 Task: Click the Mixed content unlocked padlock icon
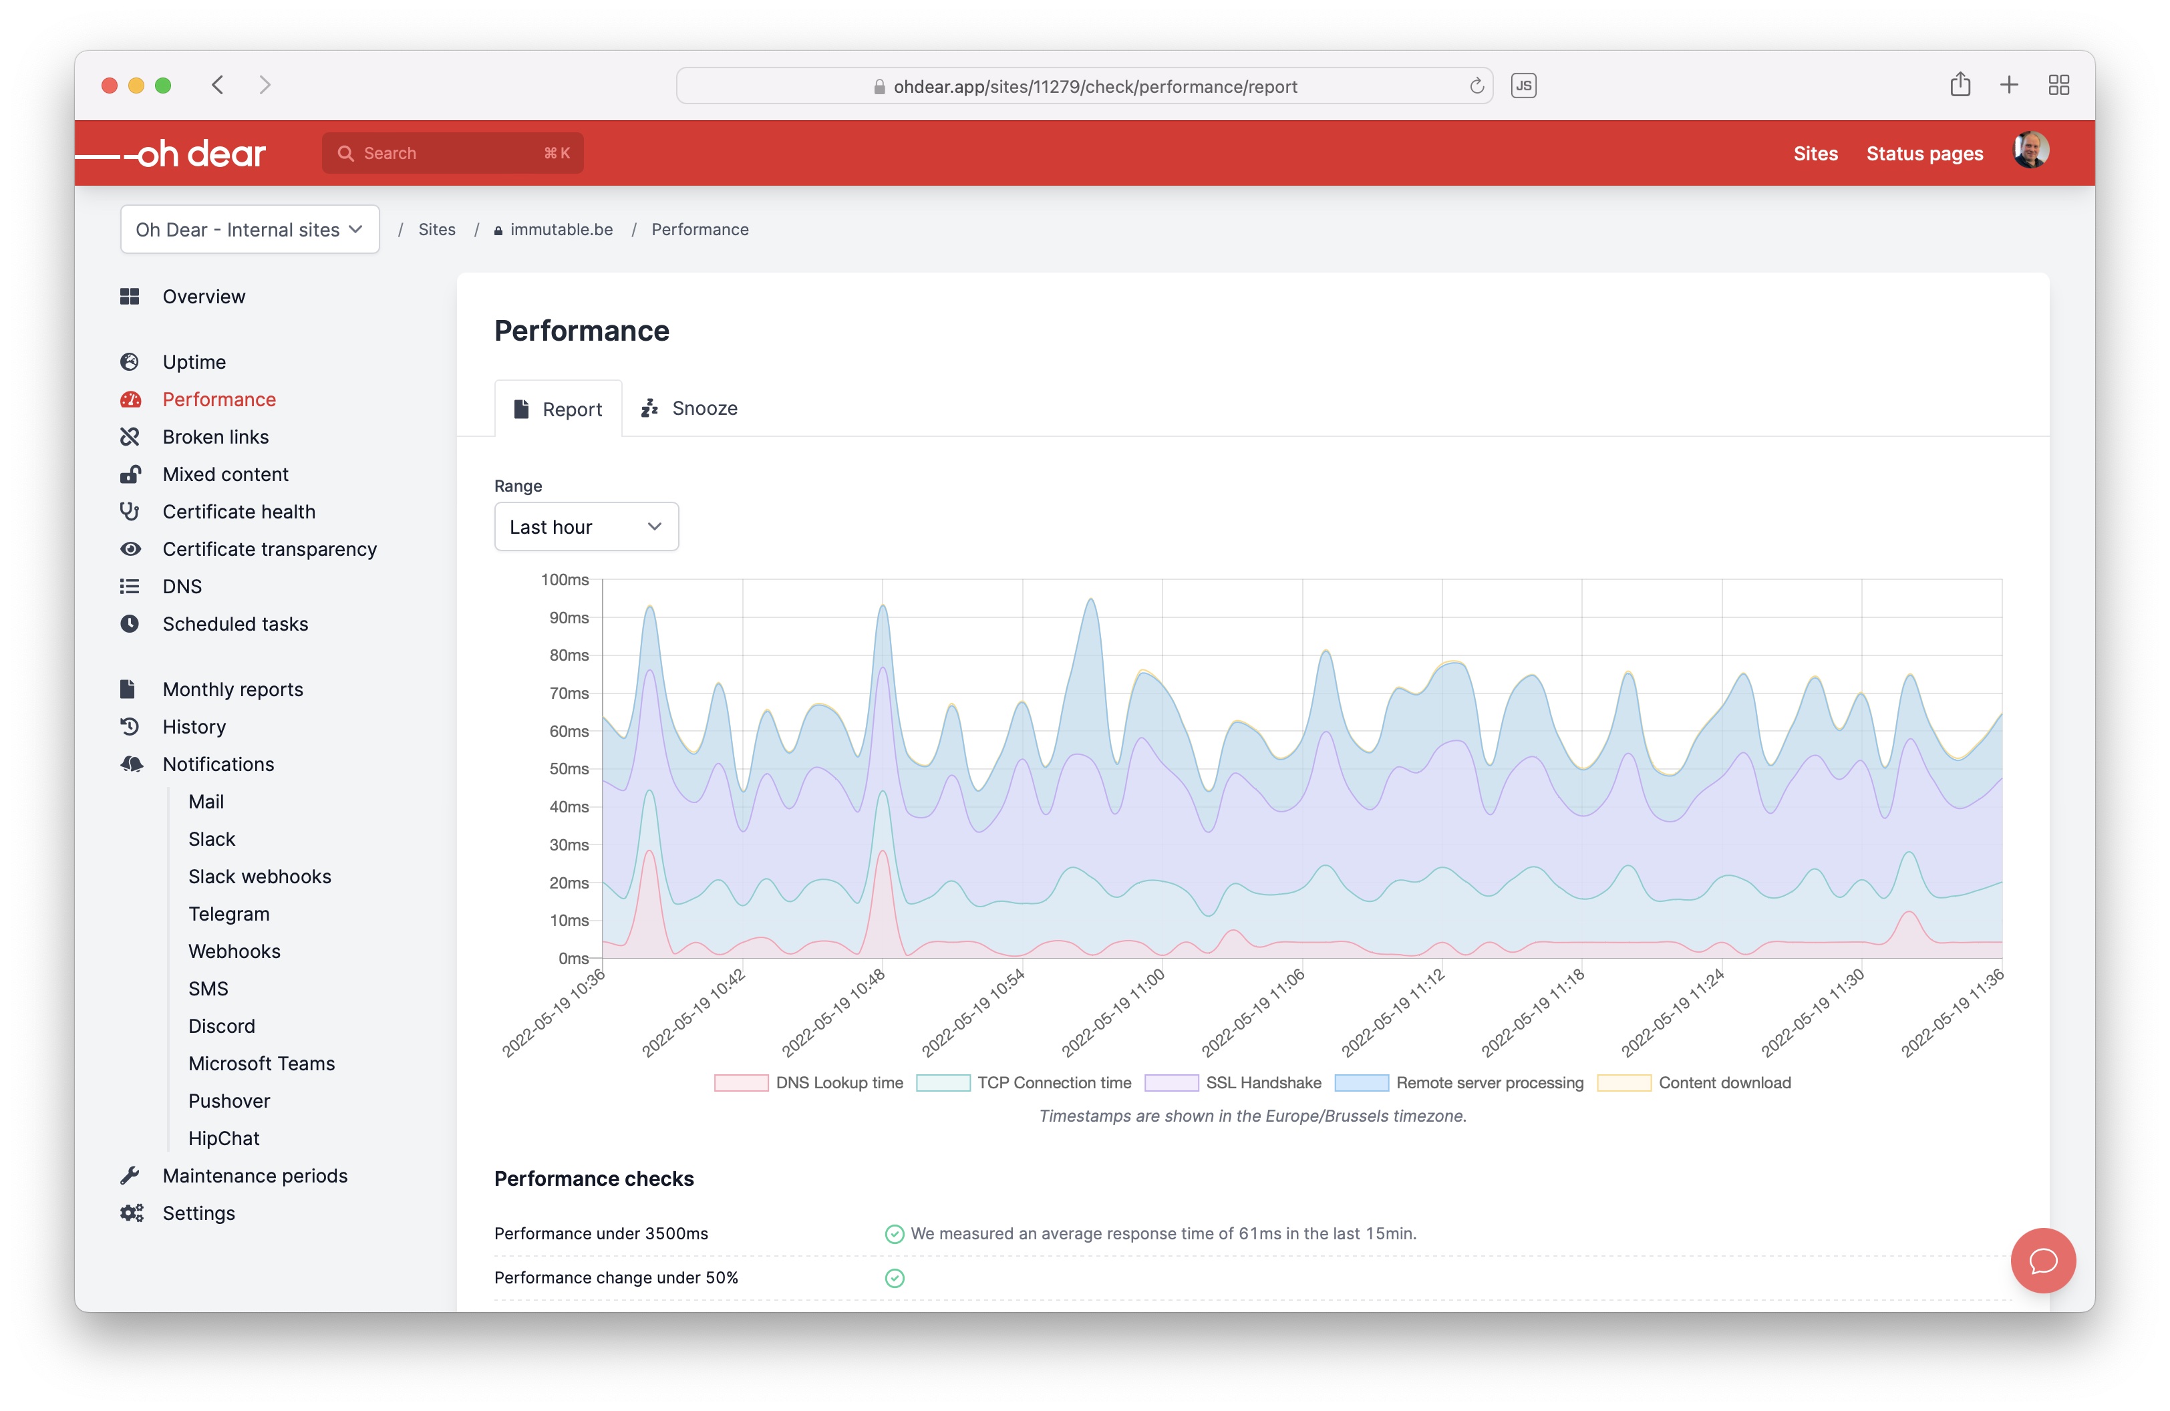(130, 474)
